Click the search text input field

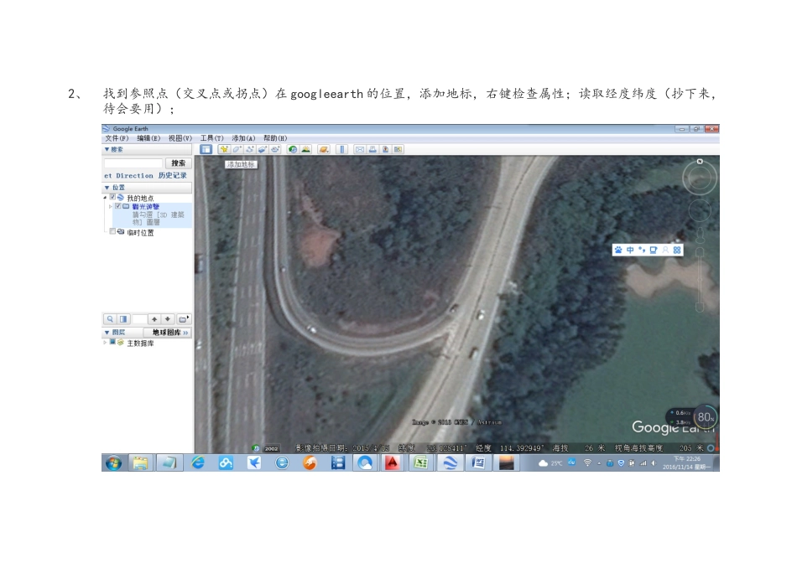pos(133,163)
